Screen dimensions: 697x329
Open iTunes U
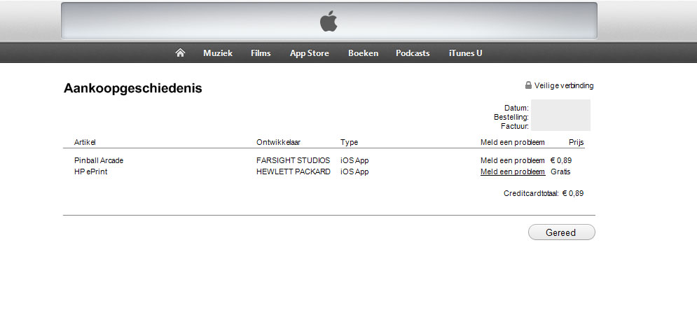point(465,53)
